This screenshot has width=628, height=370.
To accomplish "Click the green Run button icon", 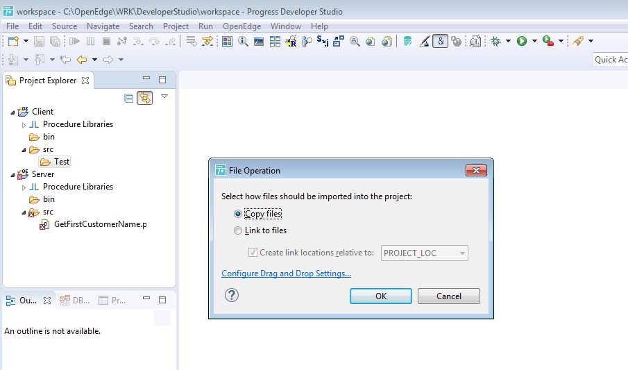I will 521,41.
